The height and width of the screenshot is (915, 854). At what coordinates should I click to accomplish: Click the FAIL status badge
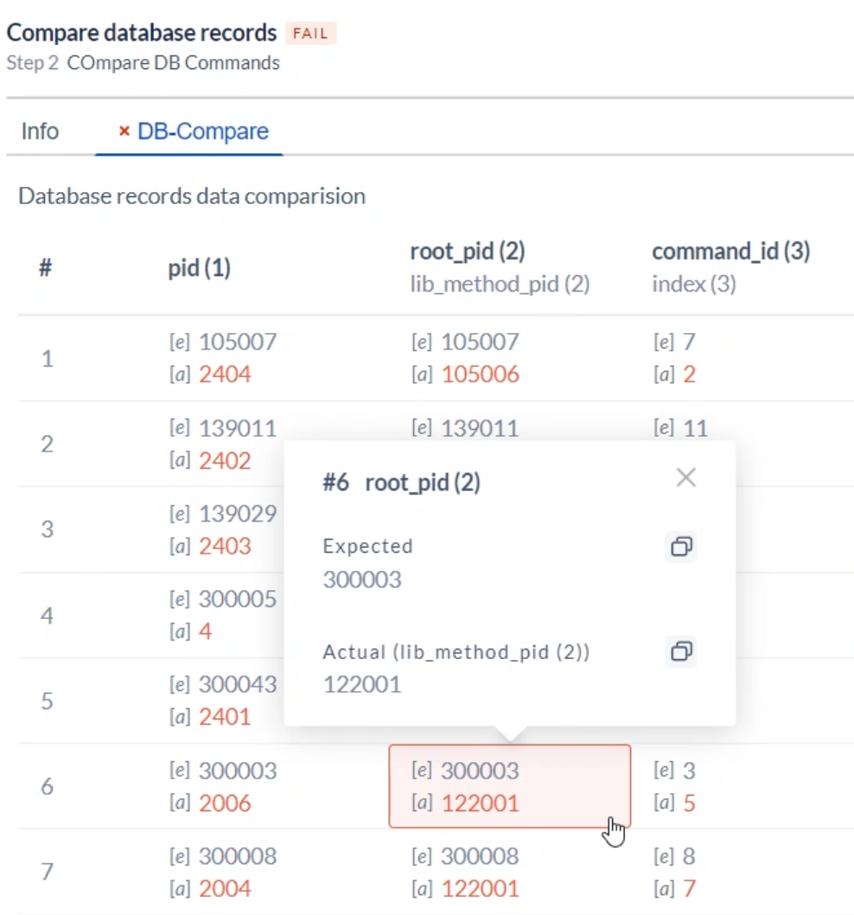(x=309, y=33)
